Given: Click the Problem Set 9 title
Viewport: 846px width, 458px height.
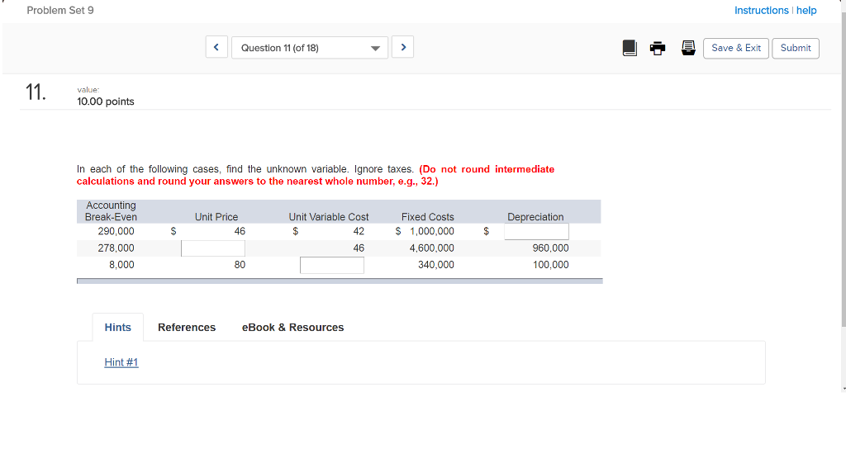Looking at the screenshot, I should [x=60, y=11].
